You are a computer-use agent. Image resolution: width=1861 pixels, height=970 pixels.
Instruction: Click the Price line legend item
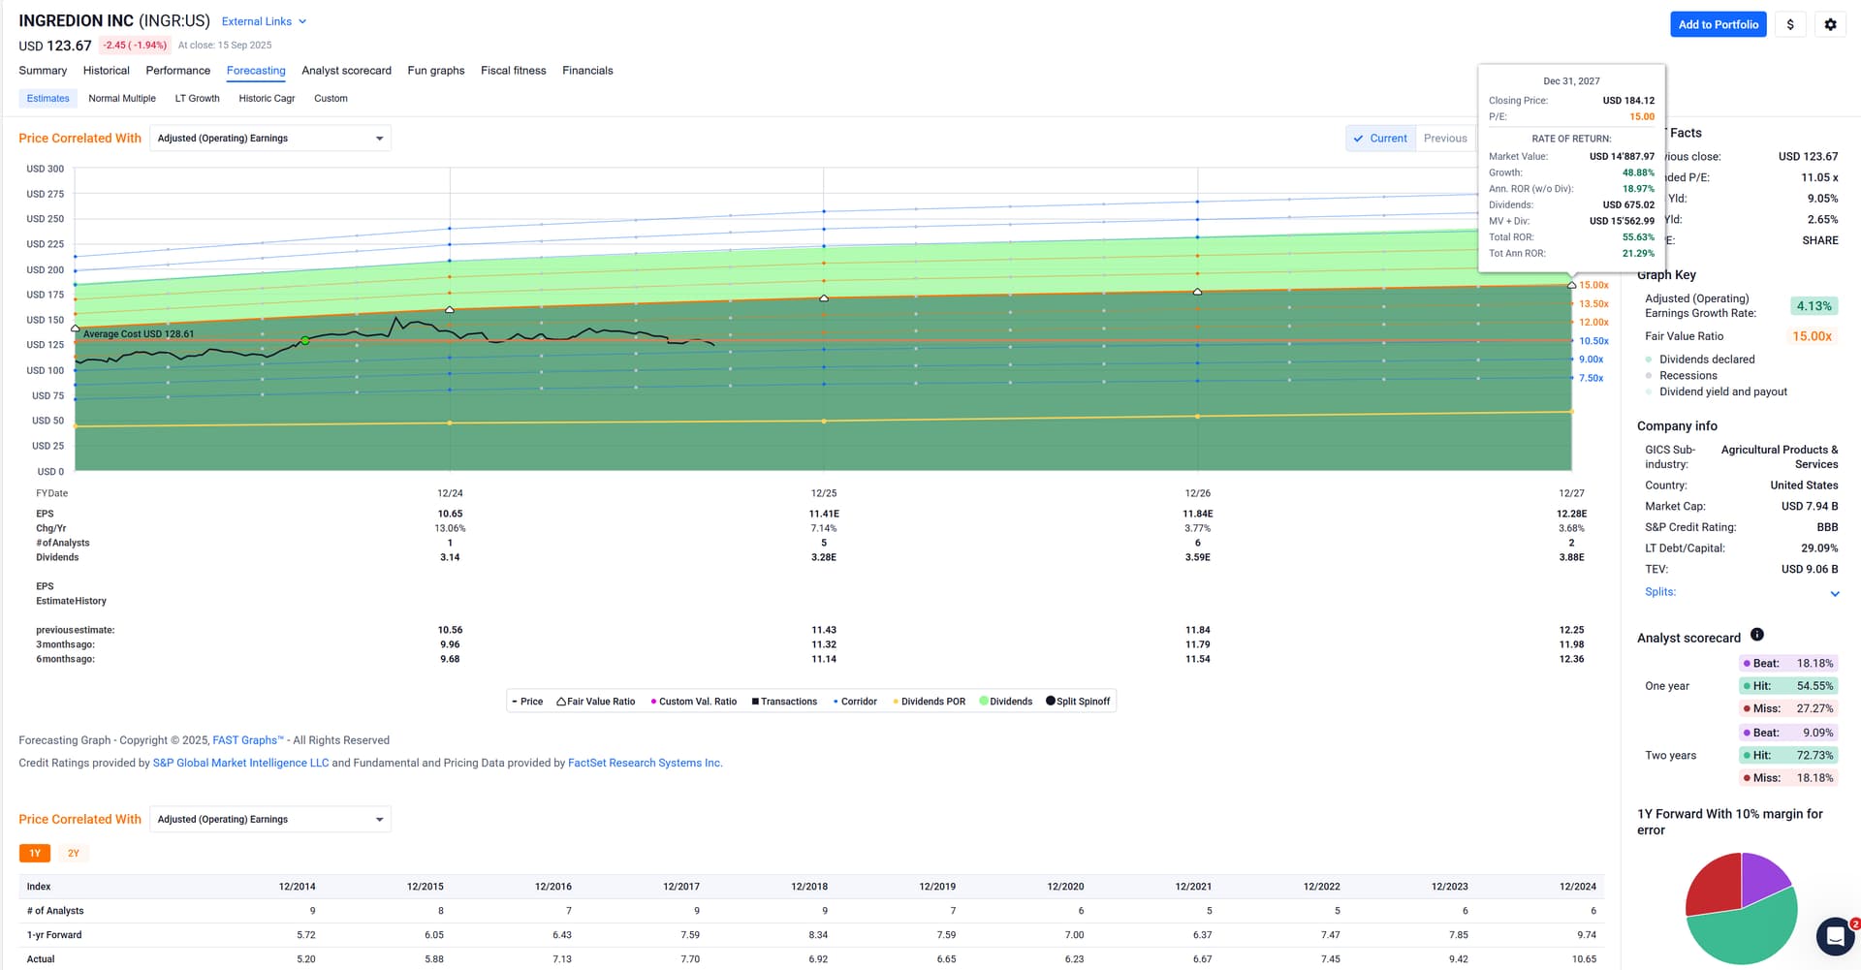click(x=527, y=702)
